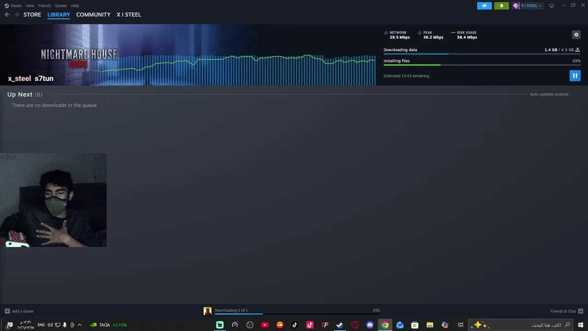Open the taskbar clock and date
This screenshot has height=331, width=588.
(x=26, y=325)
